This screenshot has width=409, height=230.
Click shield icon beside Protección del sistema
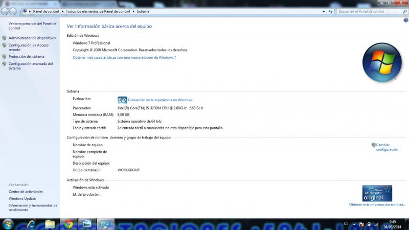pos(4,57)
